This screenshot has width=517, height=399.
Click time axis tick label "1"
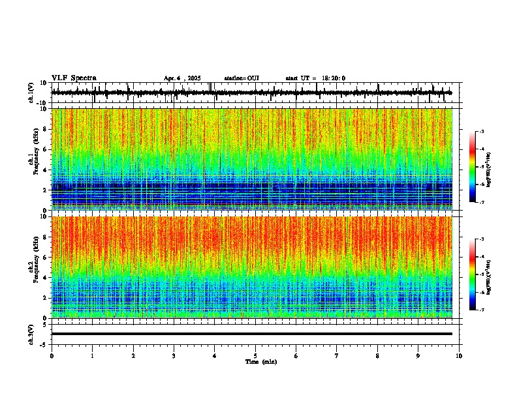coord(92,356)
